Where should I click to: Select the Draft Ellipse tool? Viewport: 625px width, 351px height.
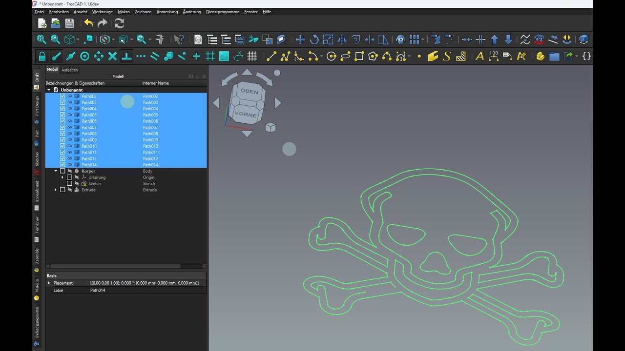[x=345, y=56]
